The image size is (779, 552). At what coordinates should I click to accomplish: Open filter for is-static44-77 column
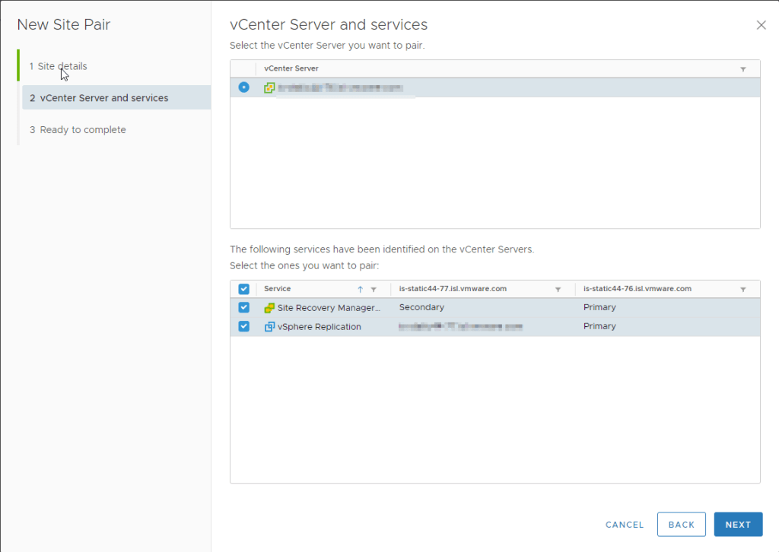click(x=558, y=290)
